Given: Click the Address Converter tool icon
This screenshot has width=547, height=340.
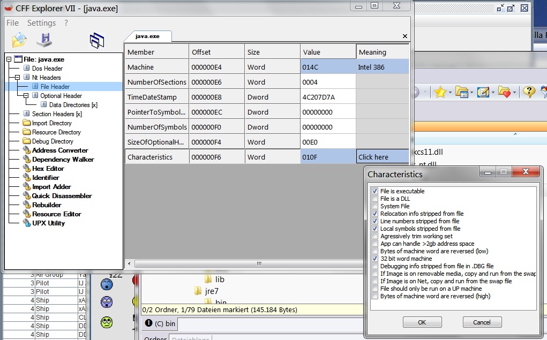Looking at the screenshot, I should pyautogui.click(x=27, y=150).
